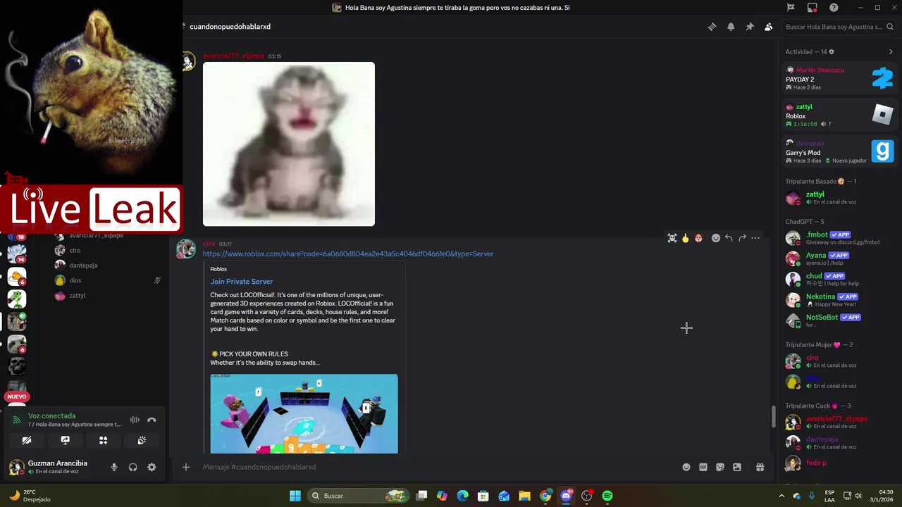Open more options on ciro's message

coord(755,238)
